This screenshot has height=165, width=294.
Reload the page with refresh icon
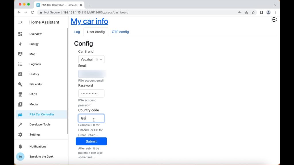coord(32,12)
